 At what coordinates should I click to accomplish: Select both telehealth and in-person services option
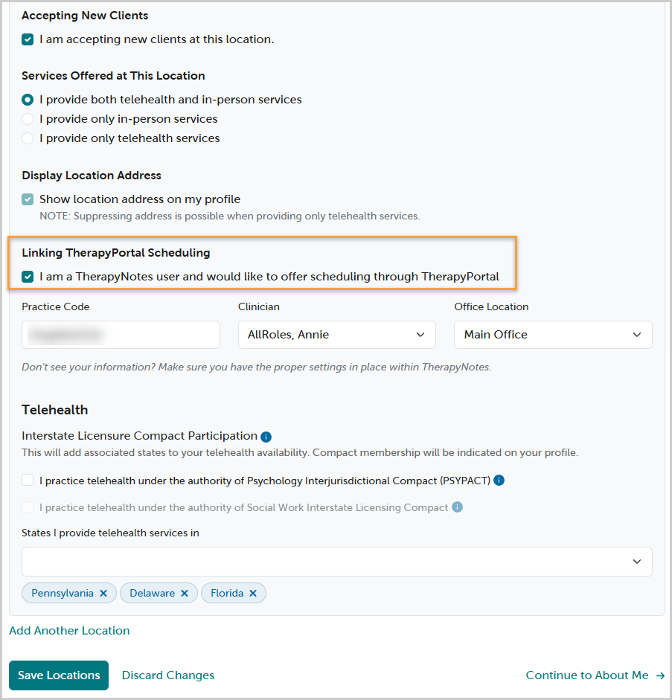pyautogui.click(x=28, y=100)
